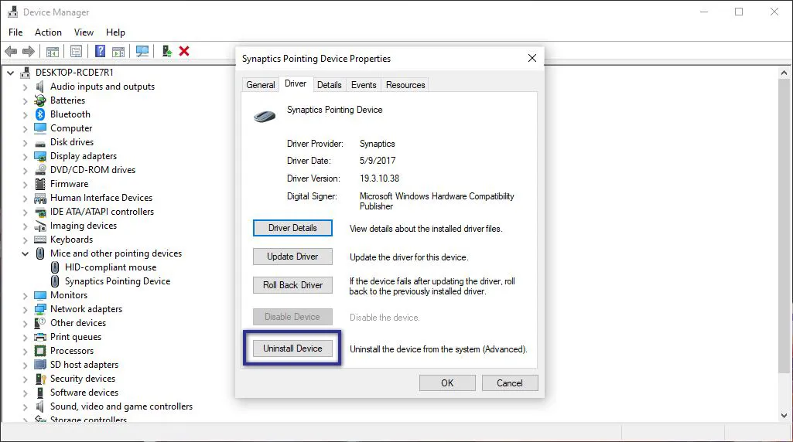Click the scrollbar down arrow
Screen dimensions: 793x442
click(784, 416)
